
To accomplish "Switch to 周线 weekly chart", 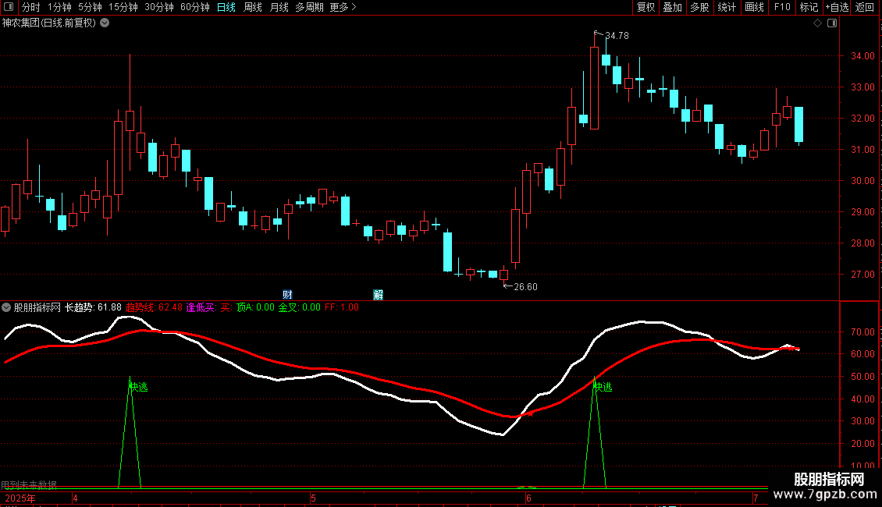I will pos(253,7).
